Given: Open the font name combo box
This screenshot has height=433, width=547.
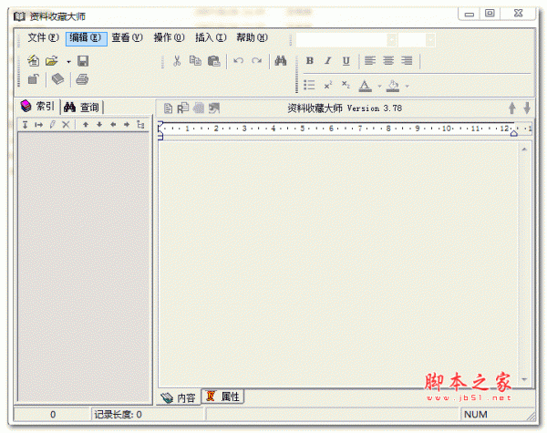Looking at the screenshot, I should (346, 40).
